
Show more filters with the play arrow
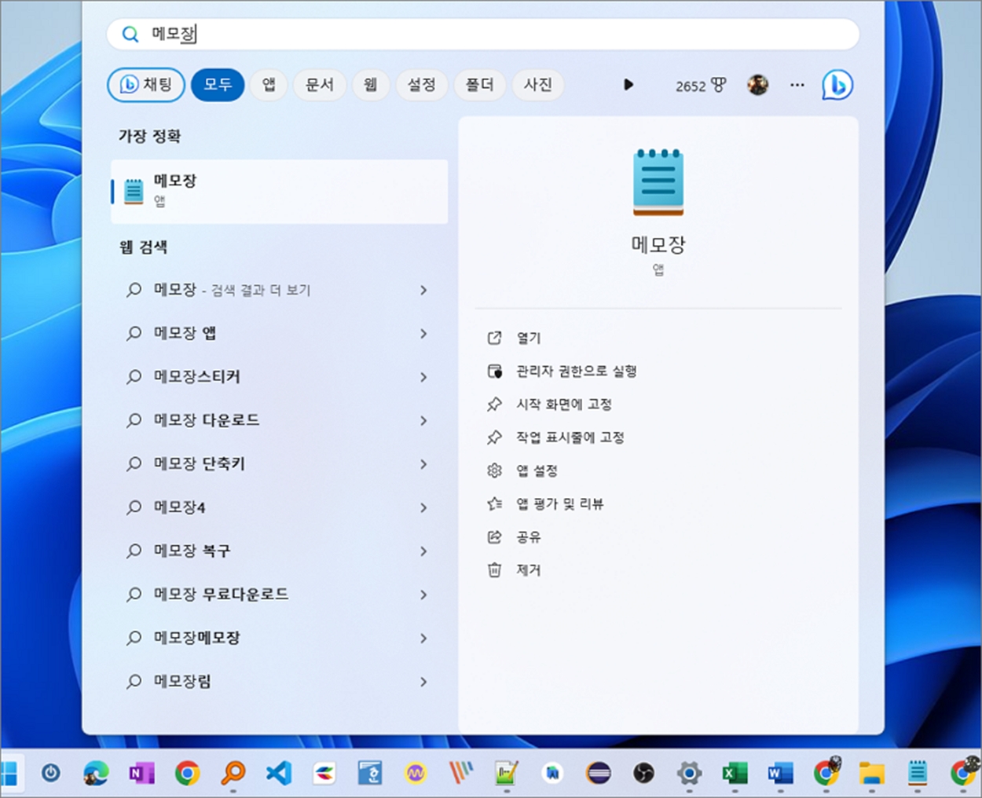[x=628, y=85]
